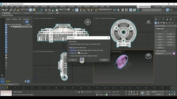Open the project path dropdown in toolbar
This screenshot has width=177, height=99.
point(152,10)
